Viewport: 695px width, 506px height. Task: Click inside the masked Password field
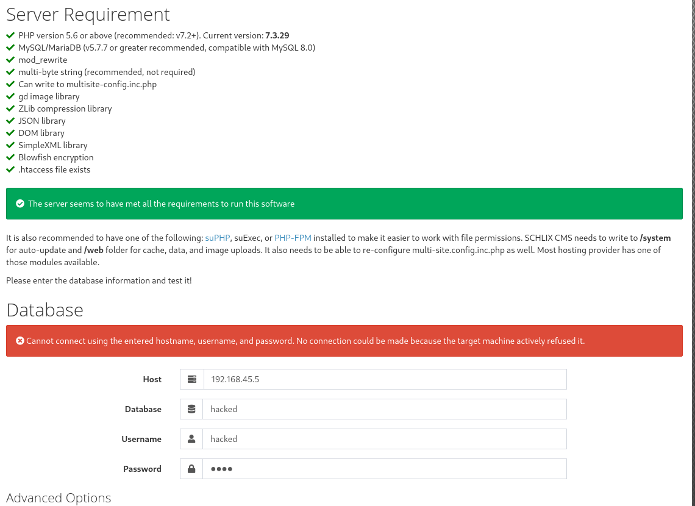[384, 469]
